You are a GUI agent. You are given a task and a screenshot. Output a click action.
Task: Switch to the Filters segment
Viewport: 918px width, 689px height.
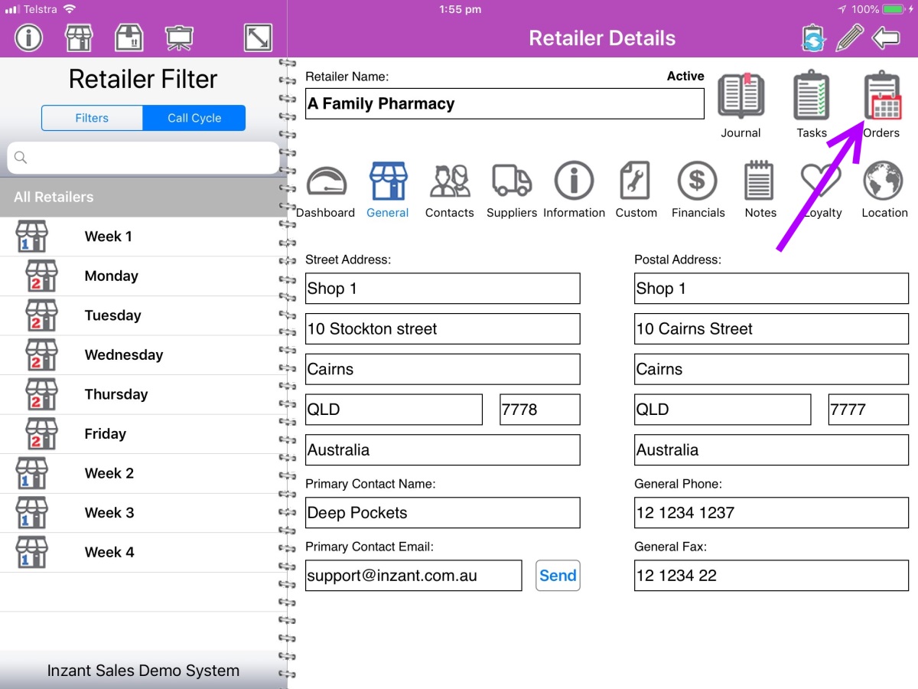tap(92, 118)
